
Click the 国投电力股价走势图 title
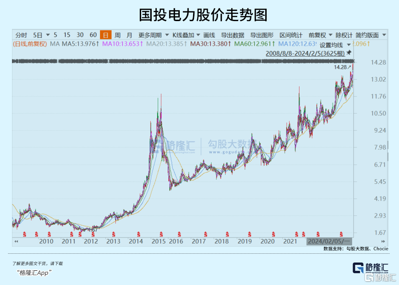(203, 15)
